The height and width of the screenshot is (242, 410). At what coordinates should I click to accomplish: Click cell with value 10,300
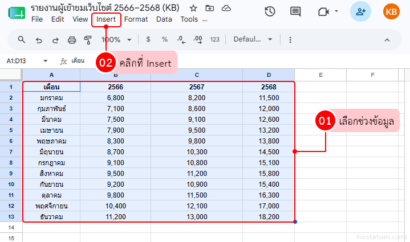[197, 151]
